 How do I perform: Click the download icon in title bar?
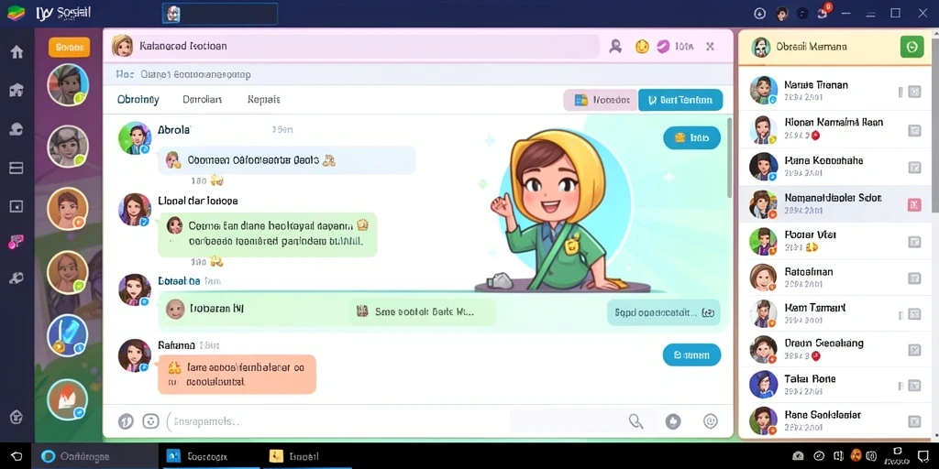point(760,13)
